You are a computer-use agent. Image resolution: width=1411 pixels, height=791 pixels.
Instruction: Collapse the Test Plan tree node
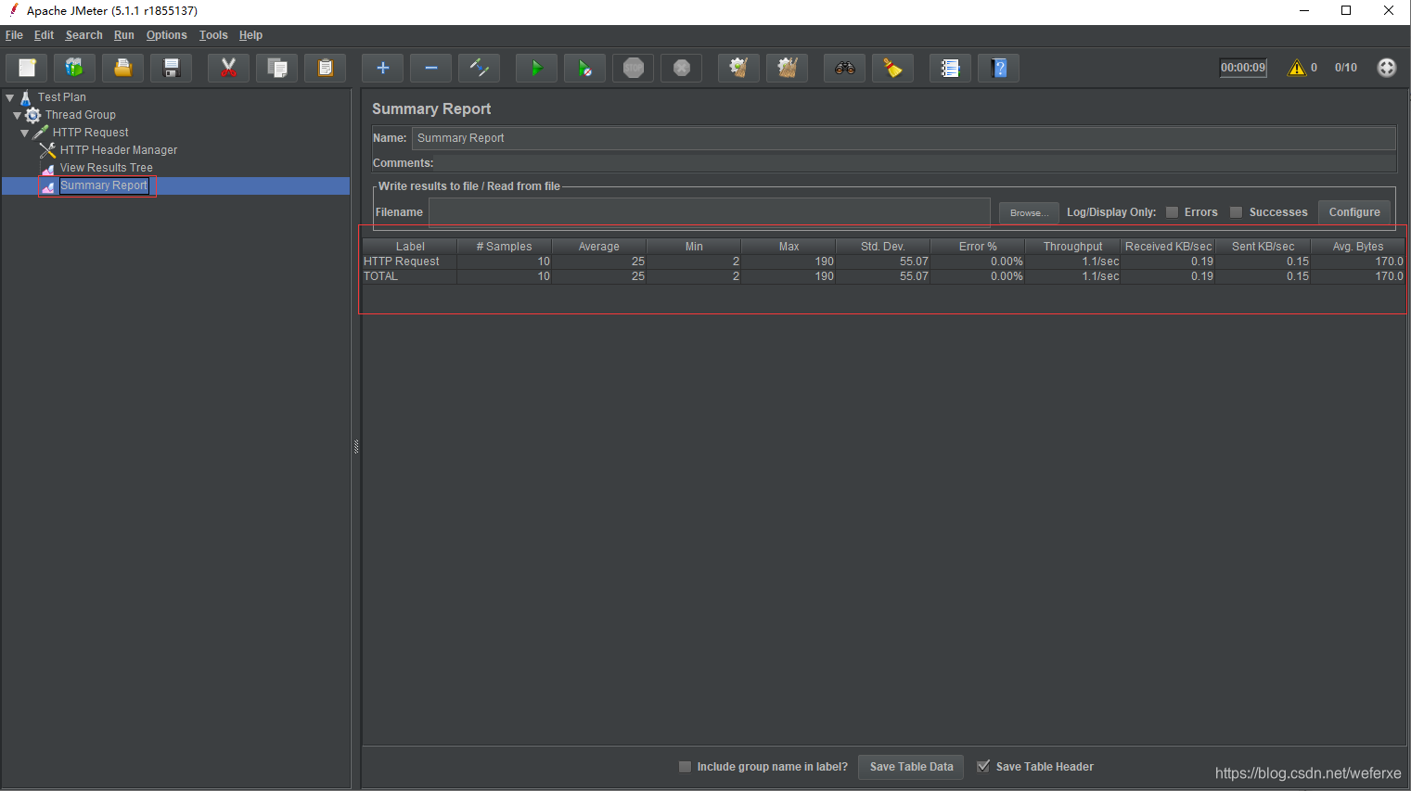click(10, 96)
